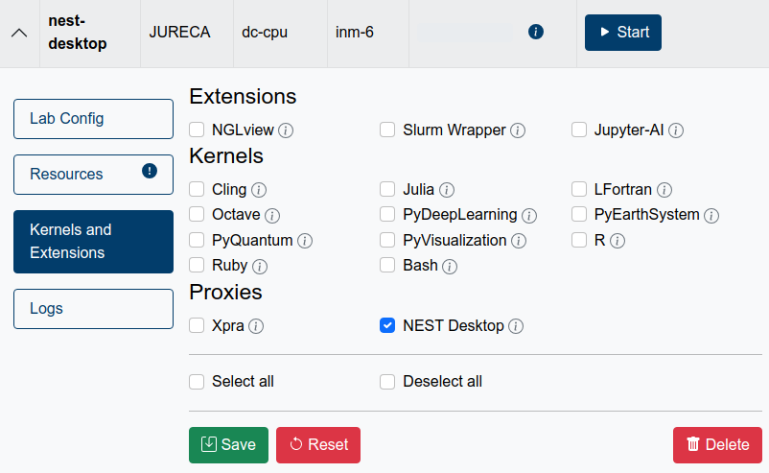Open the Xpra proxy info icon
This screenshot has width=769, height=473.
(255, 326)
